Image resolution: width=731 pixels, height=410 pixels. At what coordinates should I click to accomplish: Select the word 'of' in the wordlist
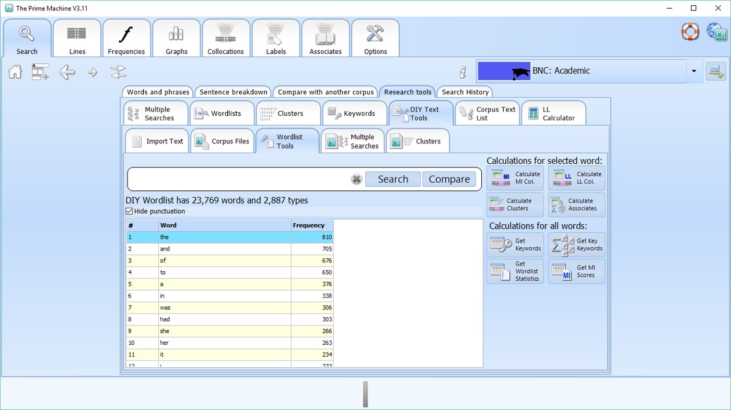(225, 260)
